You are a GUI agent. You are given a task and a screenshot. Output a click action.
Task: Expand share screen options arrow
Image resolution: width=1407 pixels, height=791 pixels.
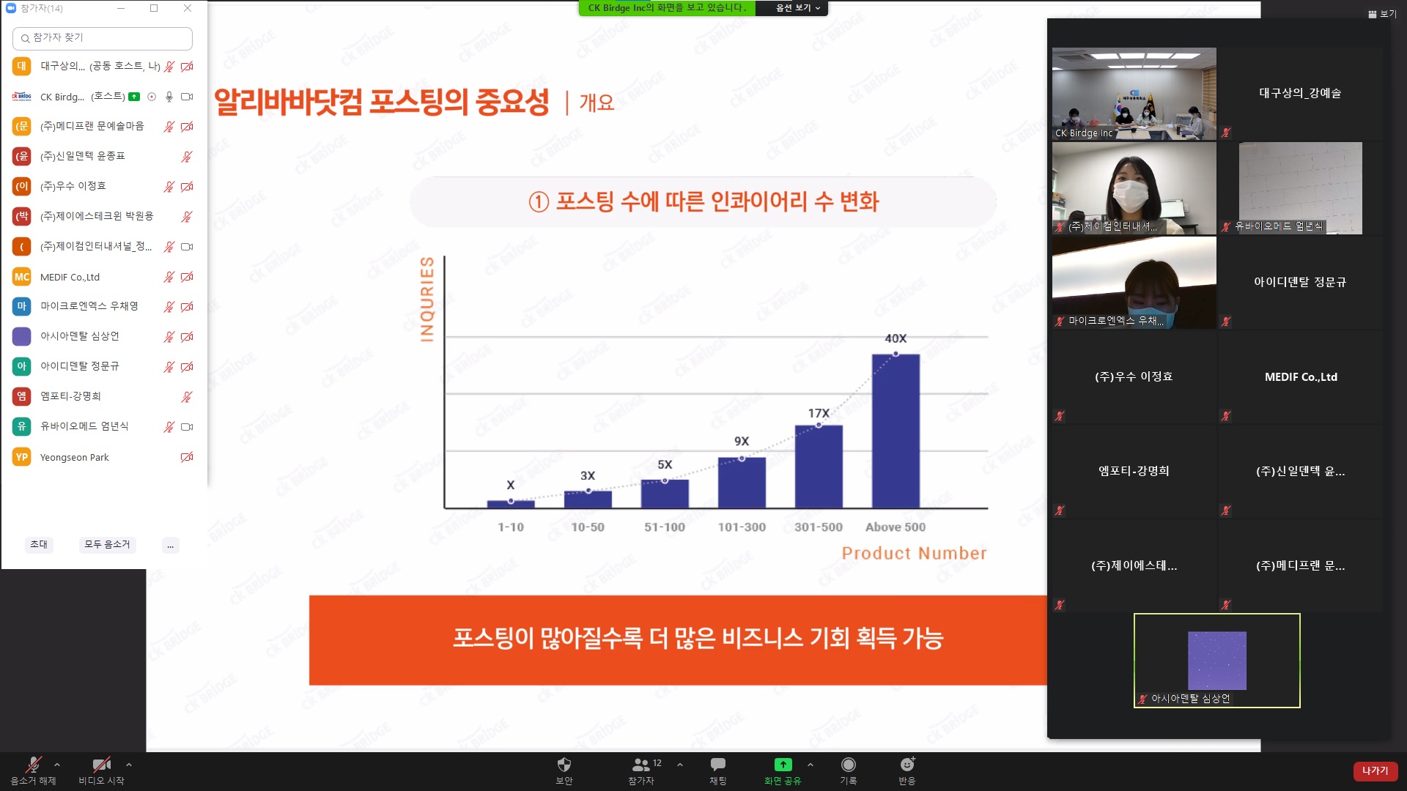(810, 765)
